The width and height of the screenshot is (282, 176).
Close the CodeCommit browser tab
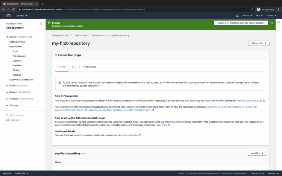click(36, 4)
